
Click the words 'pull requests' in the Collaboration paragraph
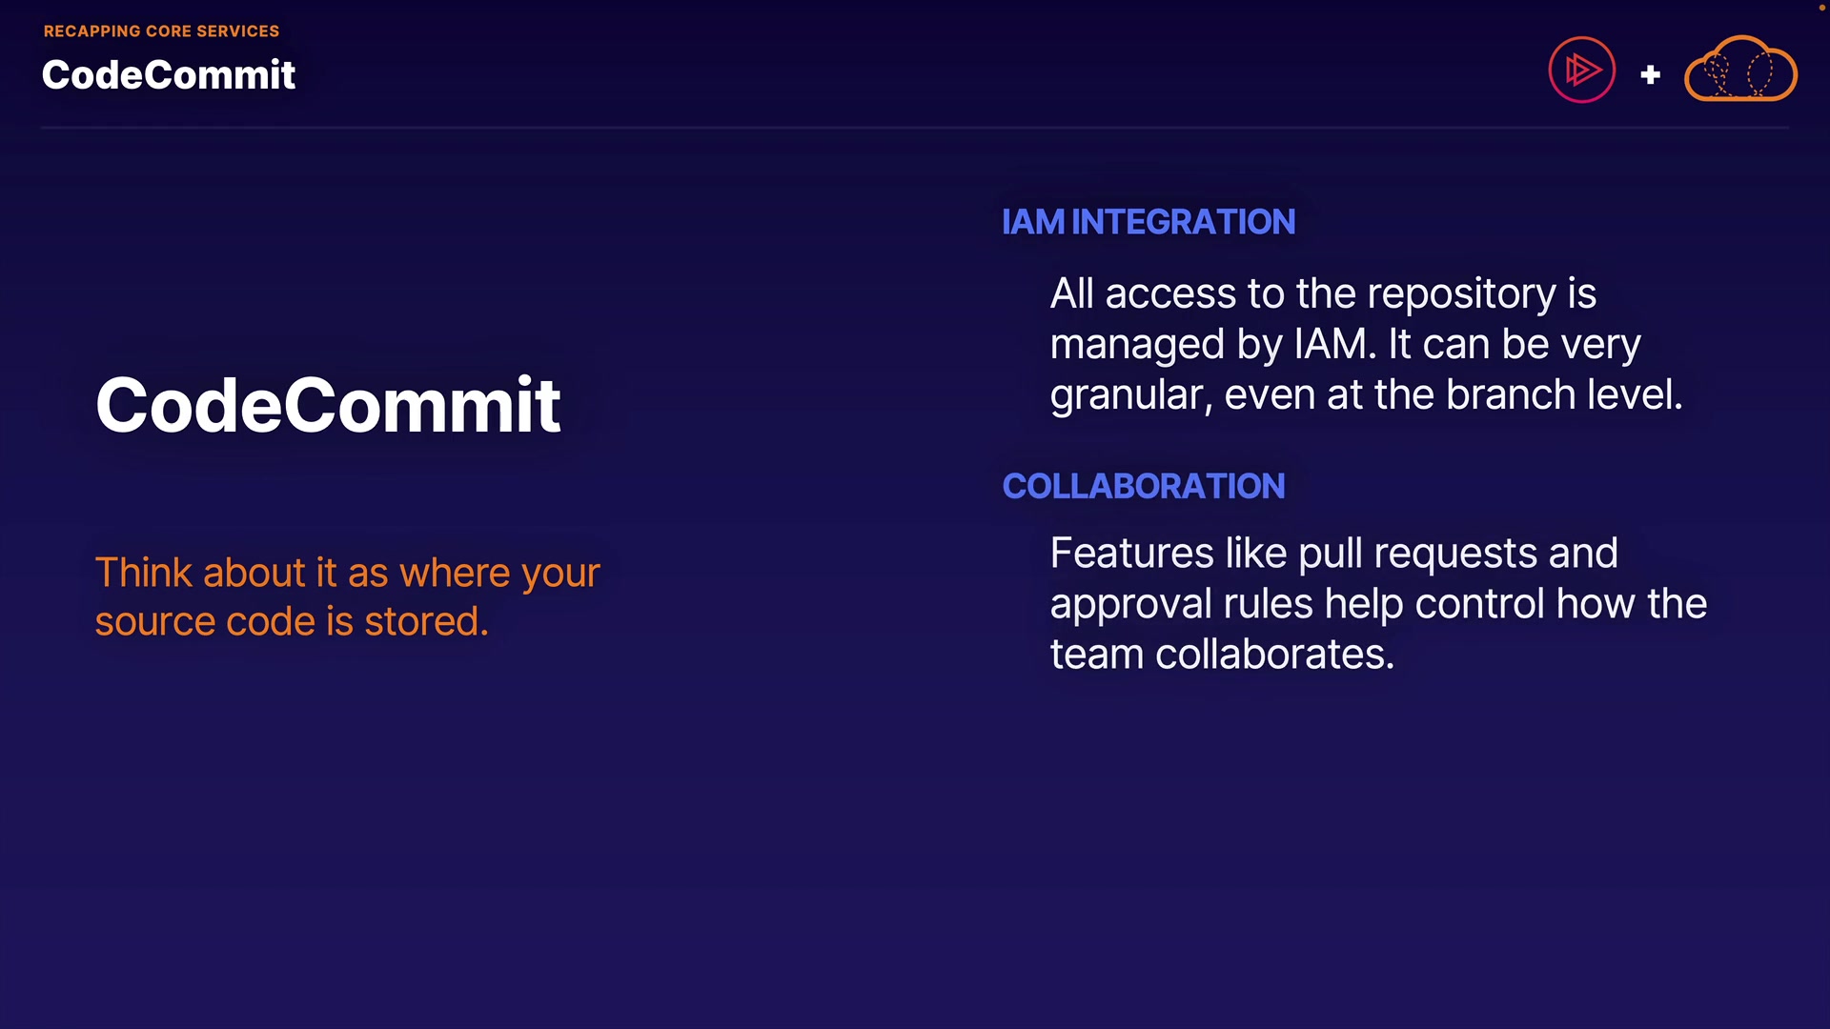click(x=1417, y=554)
